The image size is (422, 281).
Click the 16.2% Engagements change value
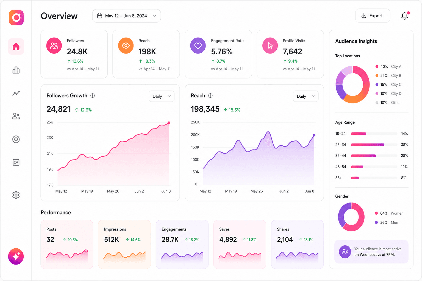point(192,240)
